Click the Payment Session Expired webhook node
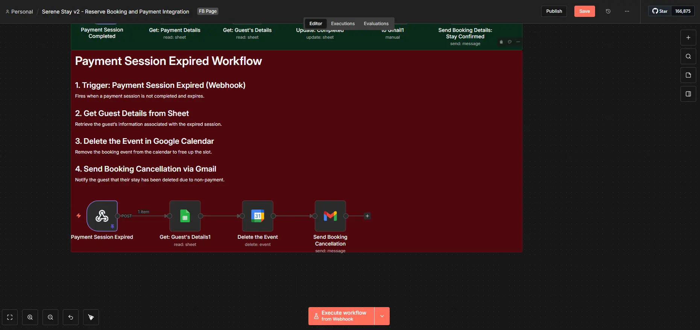Viewport: 700px width, 330px height. pyautogui.click(x=102, y=216)
